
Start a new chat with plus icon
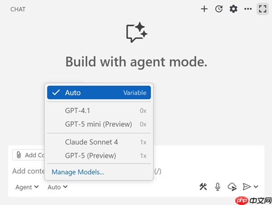pyautogui.click(x=204, y=9)
